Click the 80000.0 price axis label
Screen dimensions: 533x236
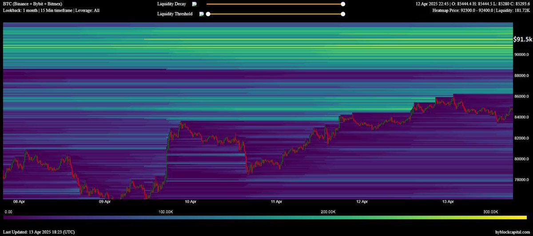(x=522, y=159)
